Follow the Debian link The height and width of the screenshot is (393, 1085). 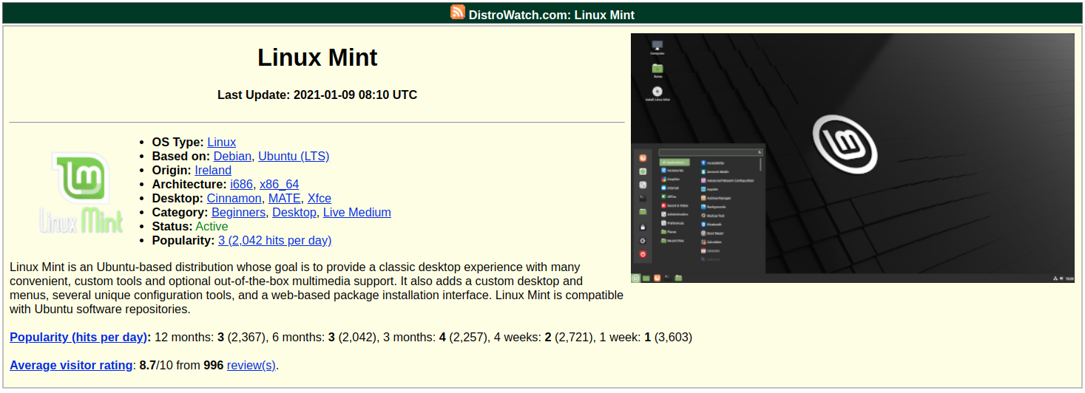[x=232, y=157]
